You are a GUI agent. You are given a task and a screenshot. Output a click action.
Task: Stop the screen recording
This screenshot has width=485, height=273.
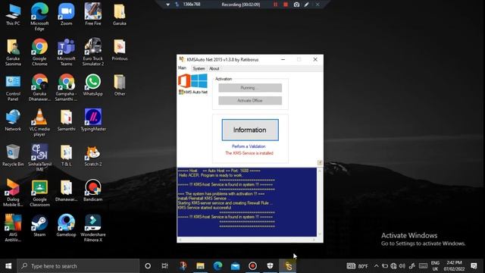(286, 5)
